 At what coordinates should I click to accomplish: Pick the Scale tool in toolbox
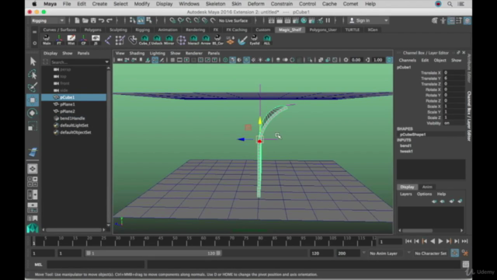pos(33,126)
